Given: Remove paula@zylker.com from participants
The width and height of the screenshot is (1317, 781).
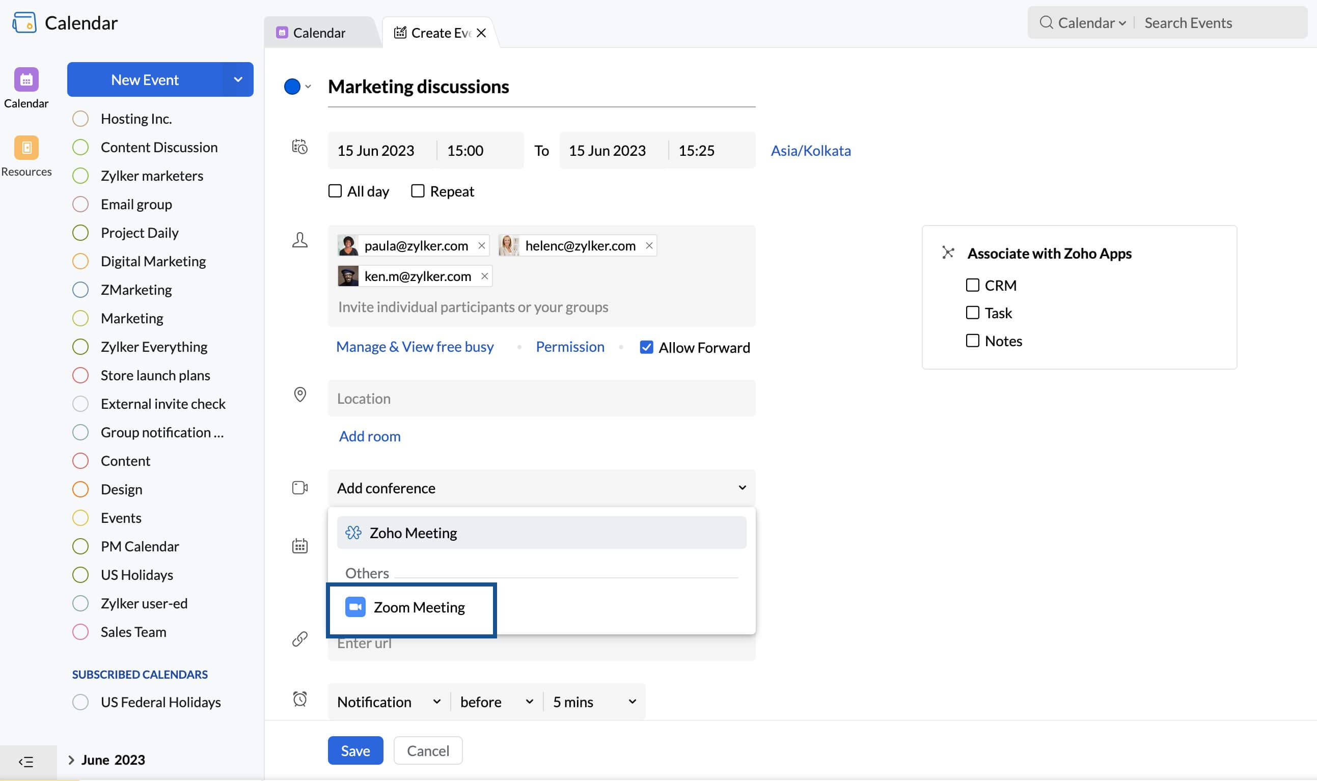Looking at the screenshot, I should pyautogui.click(x=481, y=246).
